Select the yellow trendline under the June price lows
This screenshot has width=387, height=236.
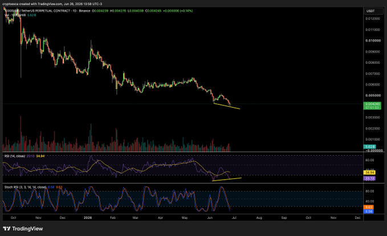pos(227,106)
